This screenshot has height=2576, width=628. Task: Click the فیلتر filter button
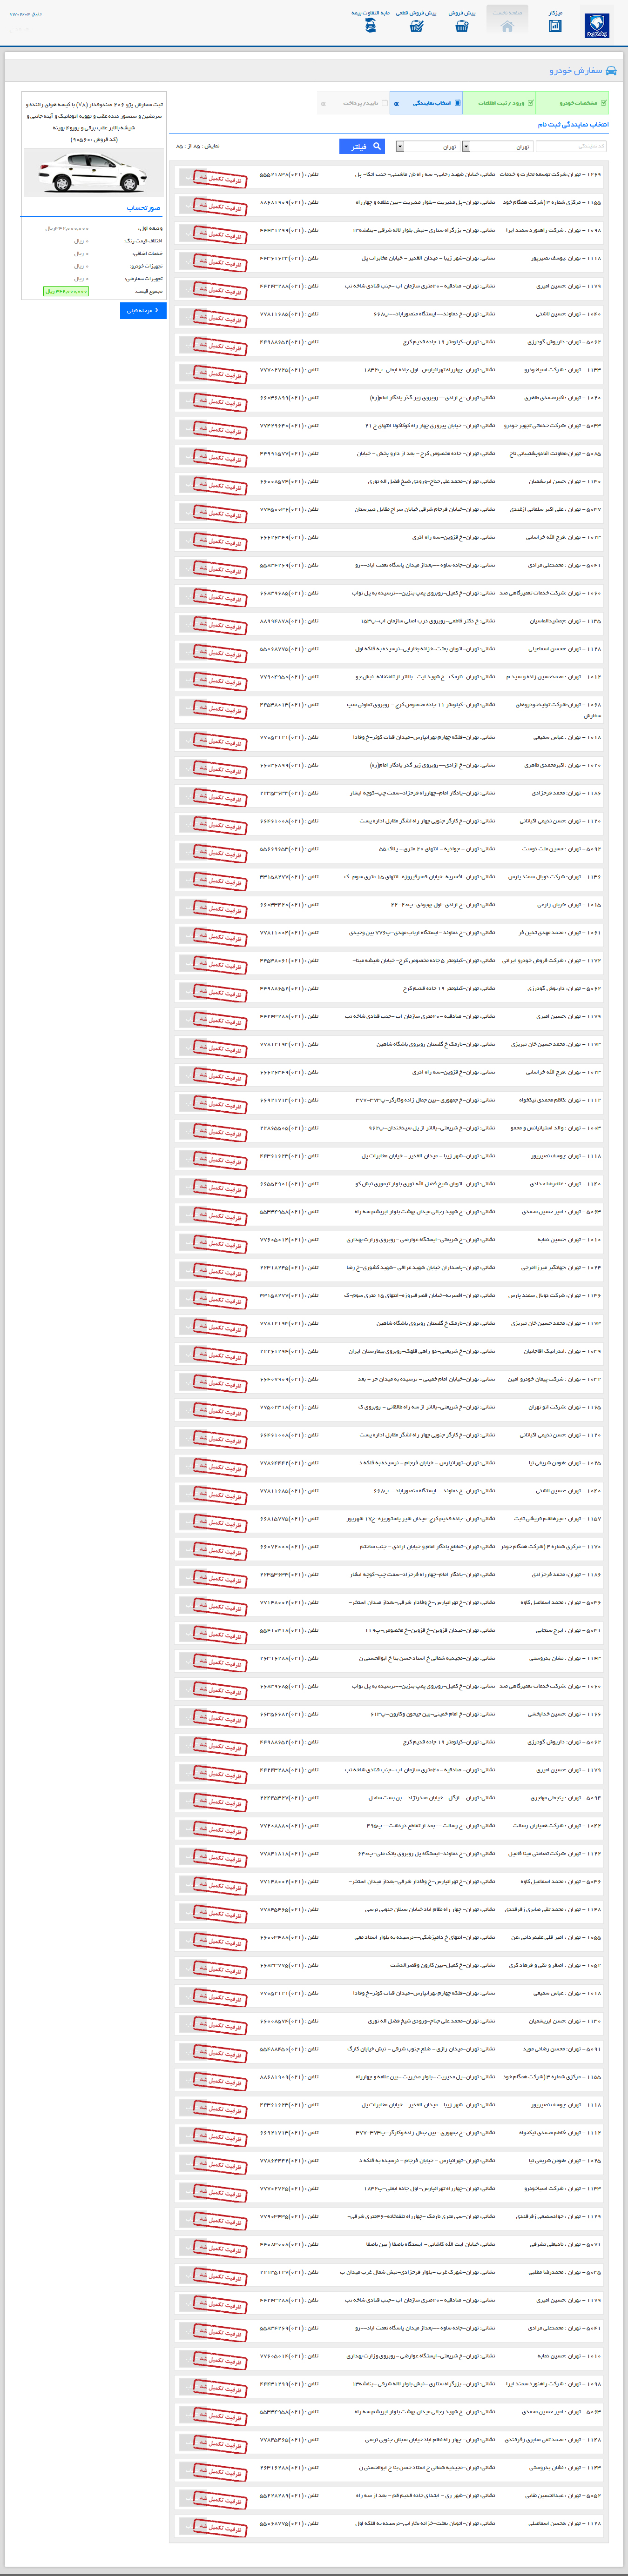[362, 146]
